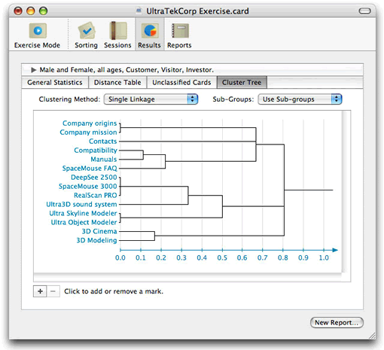
Task: Switch to General Statistics tab
Action: click(55, 82)
